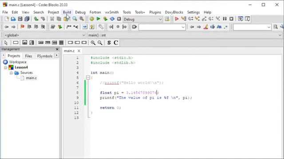Click the bold C toolbar icon
Image resolution: width=284 pixels, height=159 pixels.
coord(116,43)
